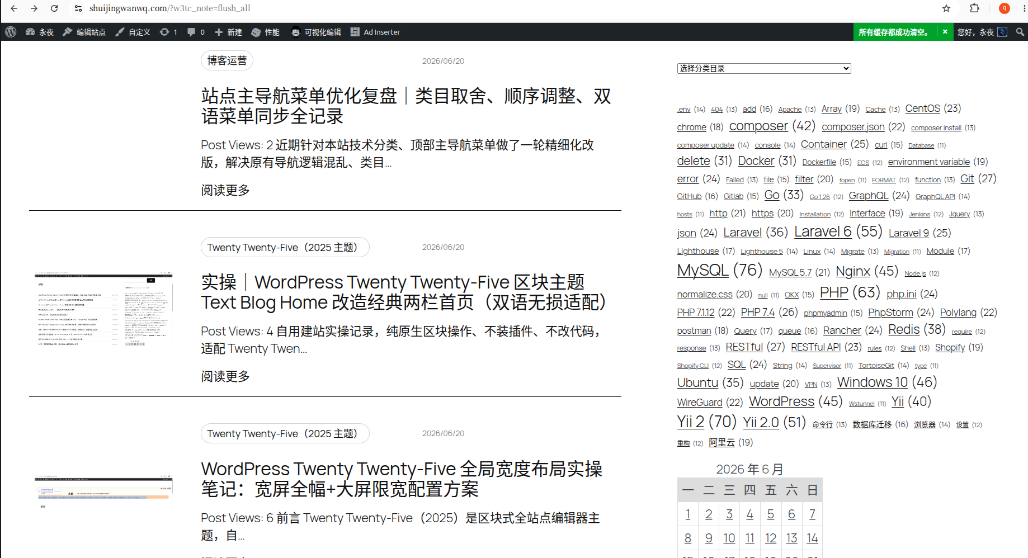Open the Twenty Twenty-Five category above the 实操 post

pyautogui.click(x=285, y=247)
